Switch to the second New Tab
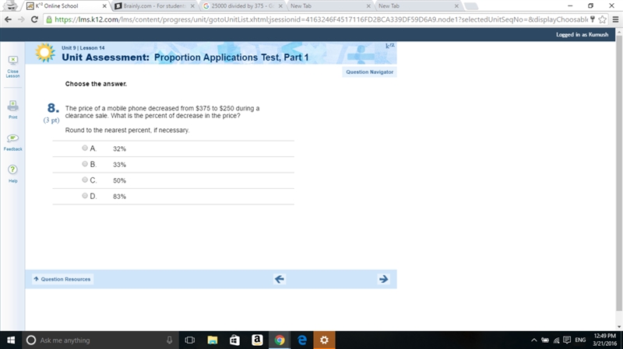The image size is (623, 349). (418, 6)
